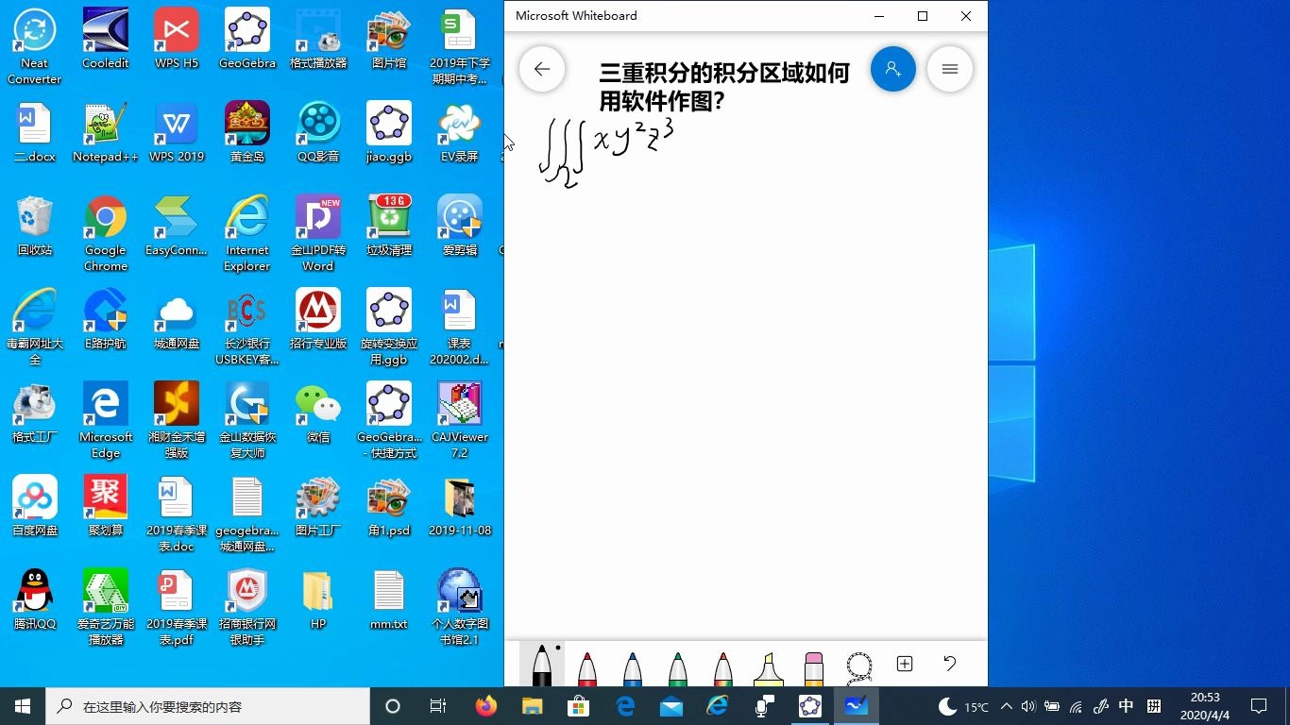Image resolution: width=1290 pixels, height=725 pixels.
Task: Select the black pen tool
Action: (541, 667)
